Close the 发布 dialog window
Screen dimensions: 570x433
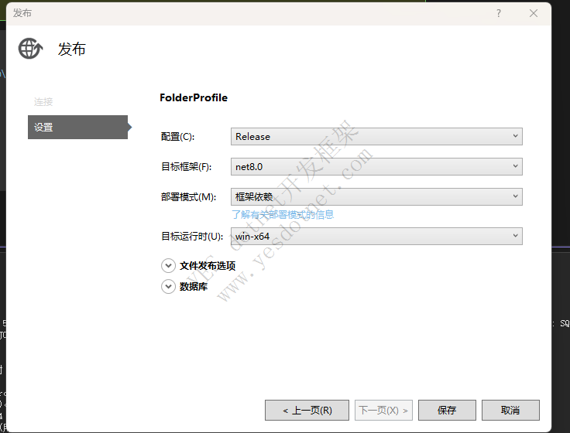point(534,13)
